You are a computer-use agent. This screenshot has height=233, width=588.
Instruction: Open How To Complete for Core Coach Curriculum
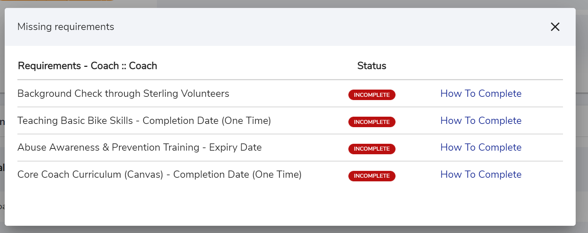(x=481, y=174)
